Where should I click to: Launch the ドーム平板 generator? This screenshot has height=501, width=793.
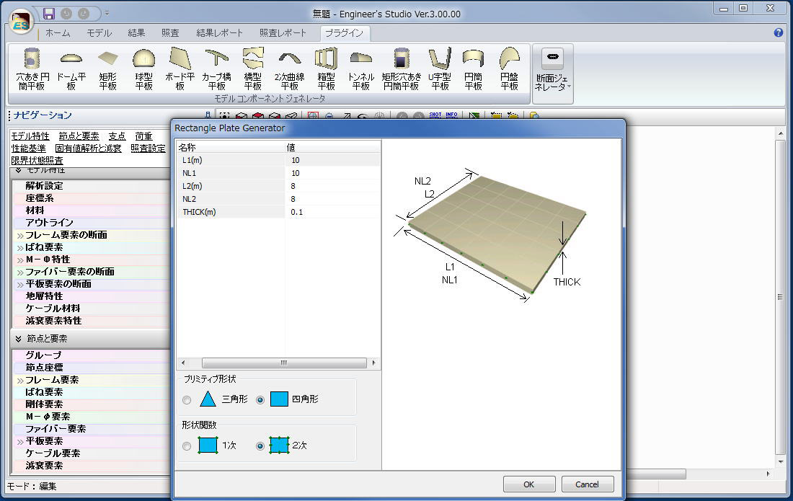[71, 68]
